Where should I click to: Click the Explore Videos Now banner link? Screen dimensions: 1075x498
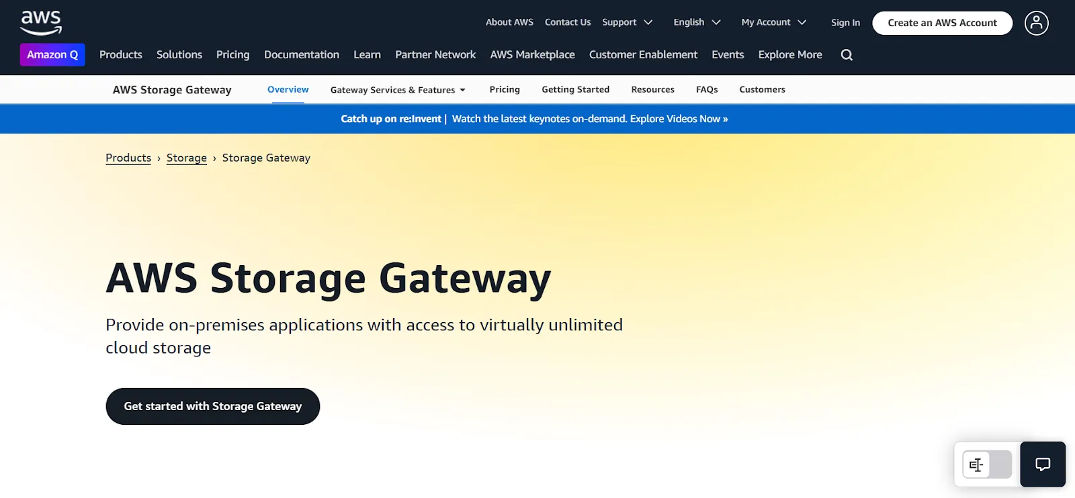coord(679,119)
